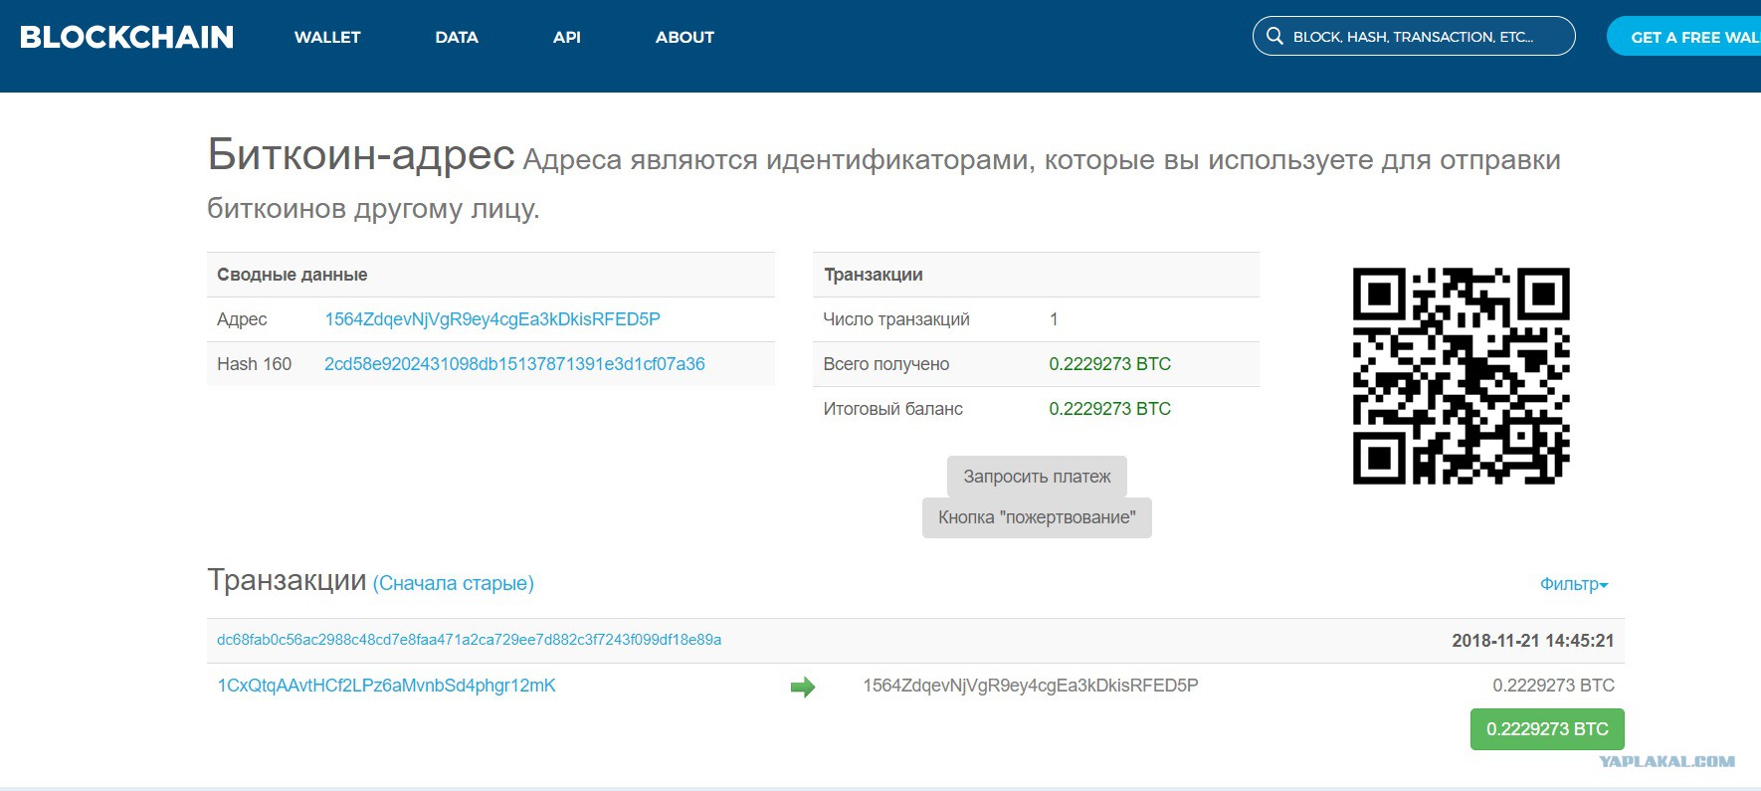Viewport: 1761px width, 791px height.
Task: Open sender address 1CxQtqAAvtHCf2LPz6aMvnbSd4phgr12mK
Action: pos(386,686)
